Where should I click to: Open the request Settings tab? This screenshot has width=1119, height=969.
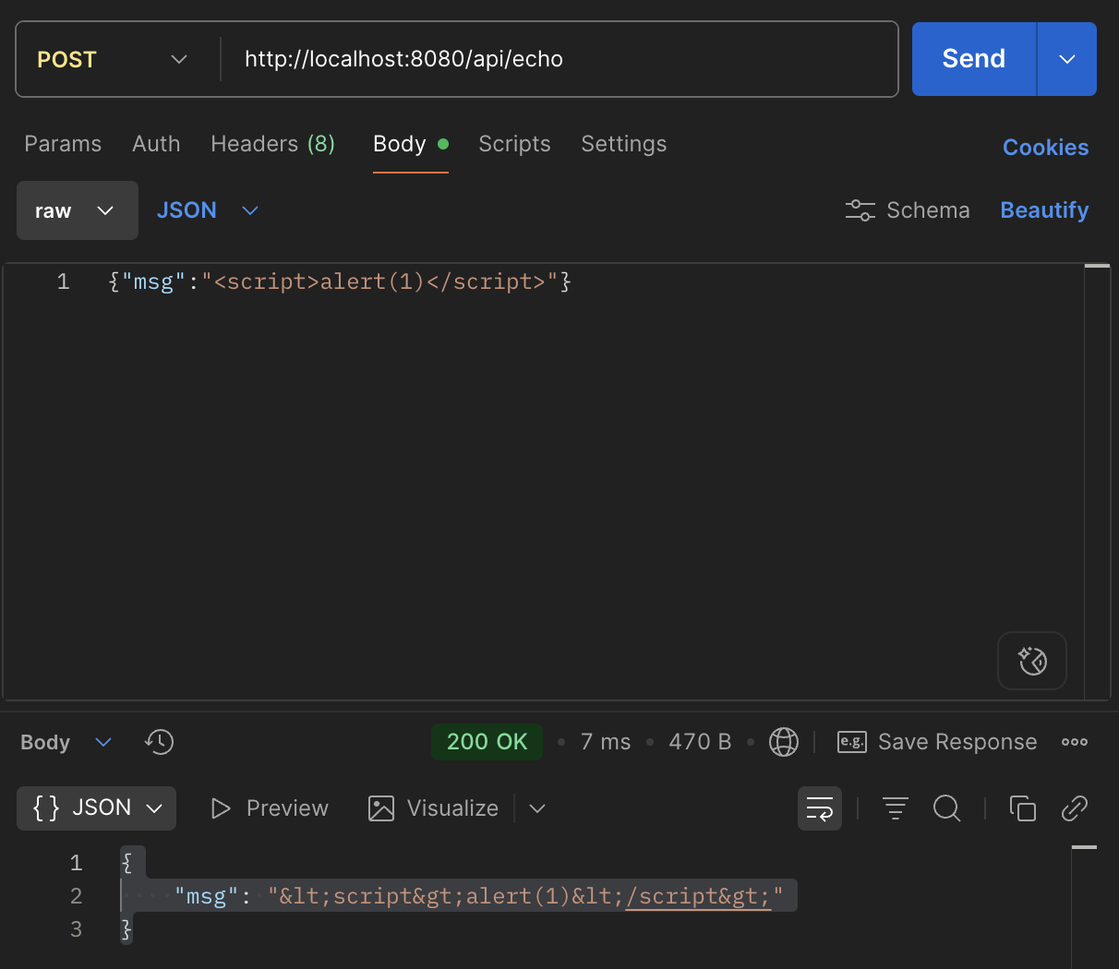point(623,144)
